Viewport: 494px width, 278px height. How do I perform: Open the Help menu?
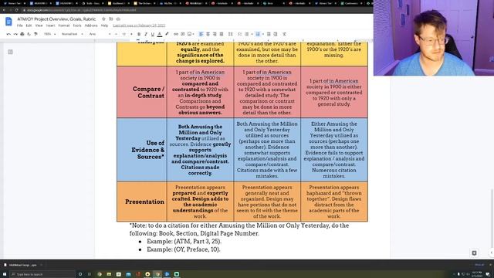coord(104,25)
